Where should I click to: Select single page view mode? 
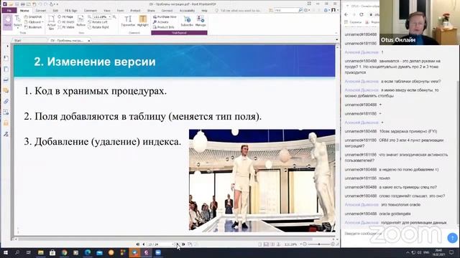point(260,244)
